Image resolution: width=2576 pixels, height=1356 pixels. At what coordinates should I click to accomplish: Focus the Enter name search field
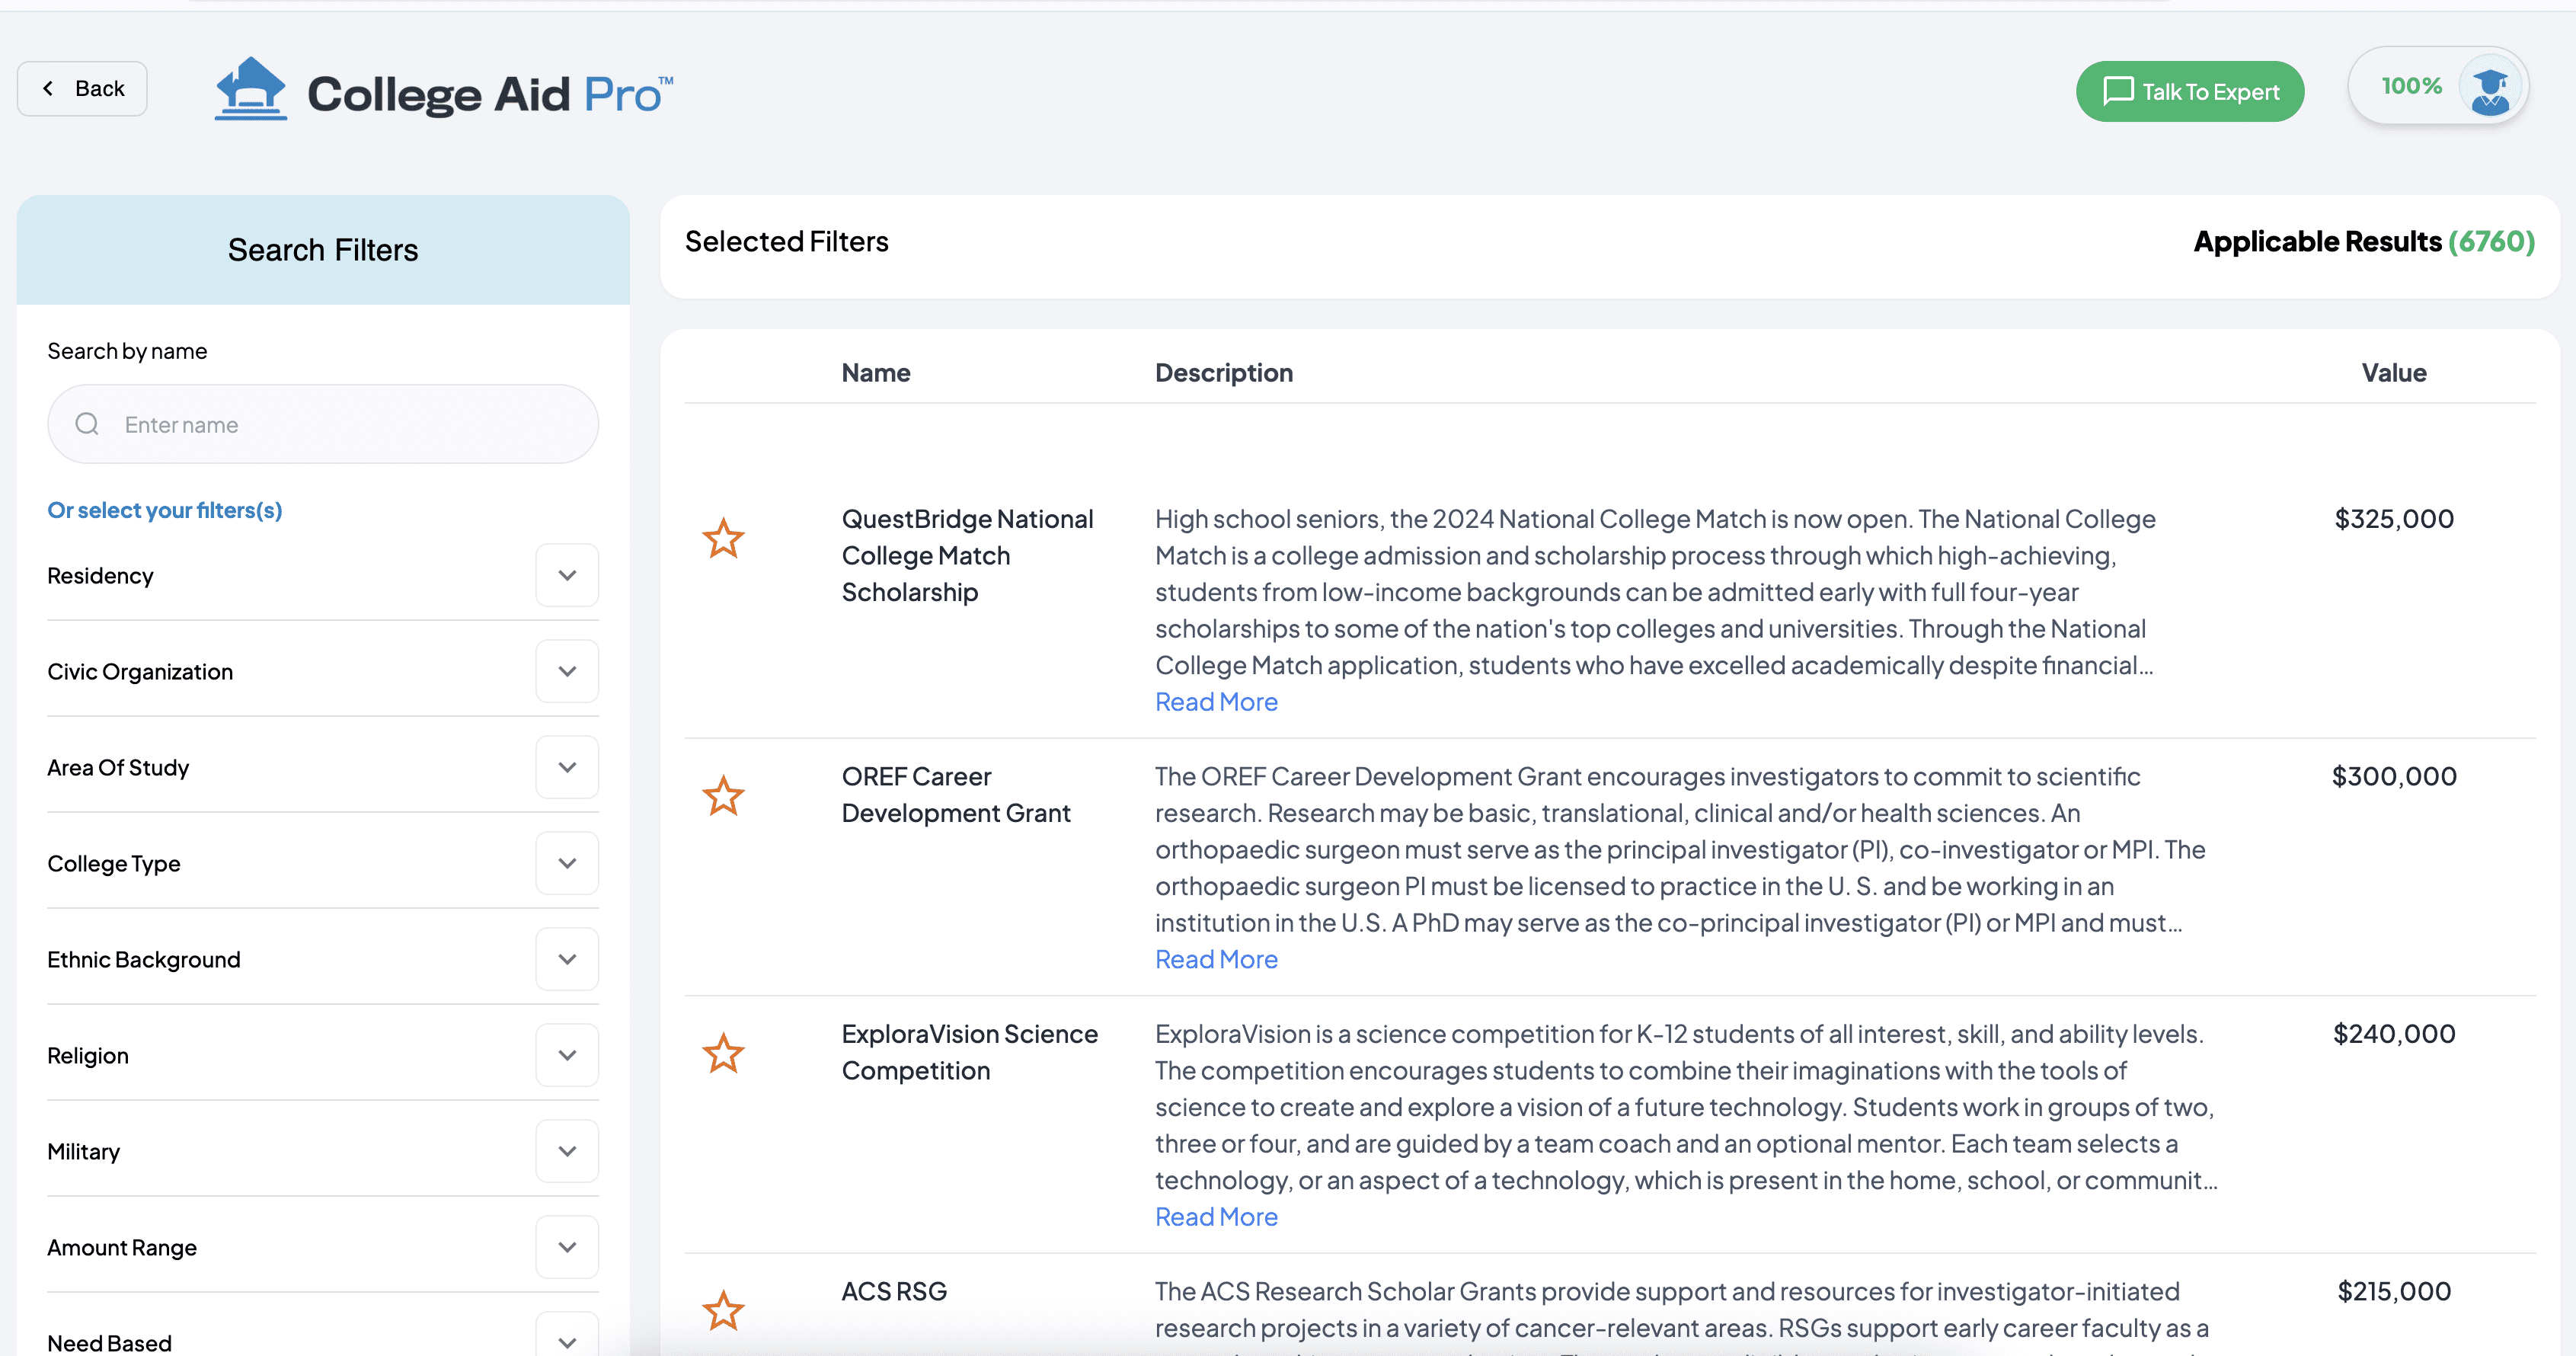click(x=323, y=424)
